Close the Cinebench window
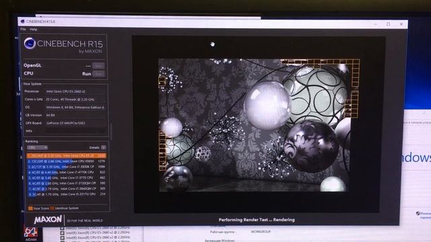Screen dimensions: 431x242 point(401,24)
